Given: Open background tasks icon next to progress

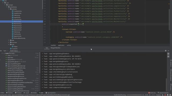Looking at the screenshot, I should click(143, 95).
